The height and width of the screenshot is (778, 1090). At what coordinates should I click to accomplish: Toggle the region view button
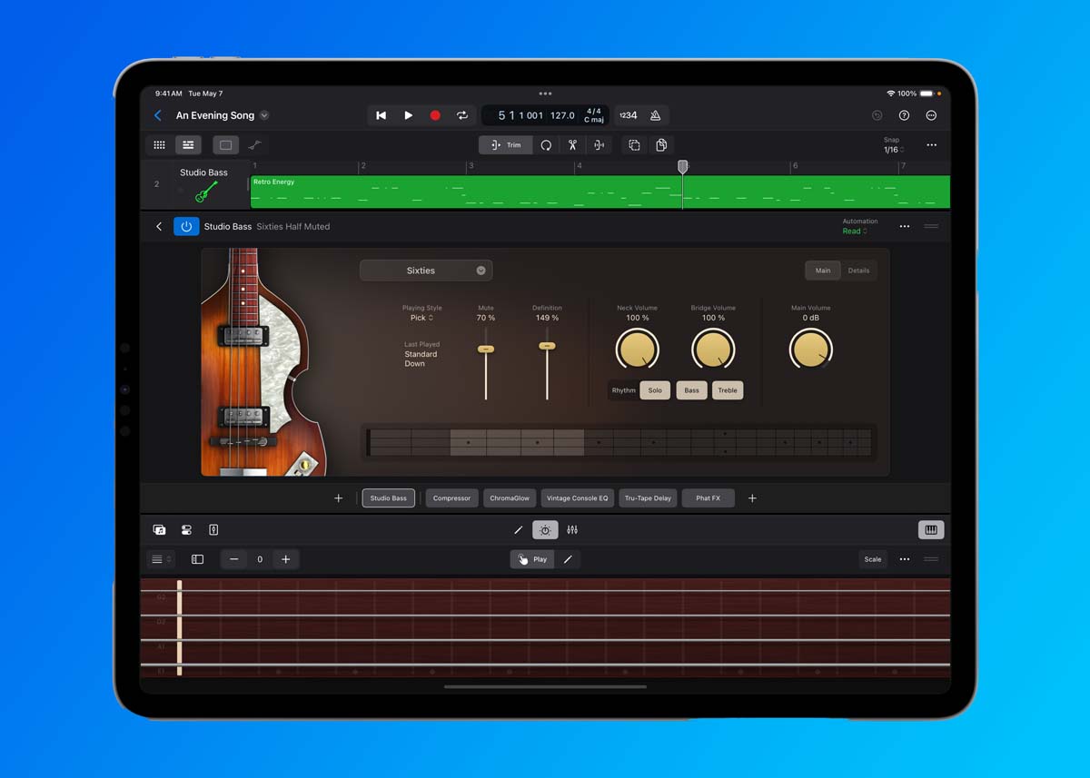[x=225, y=144]
